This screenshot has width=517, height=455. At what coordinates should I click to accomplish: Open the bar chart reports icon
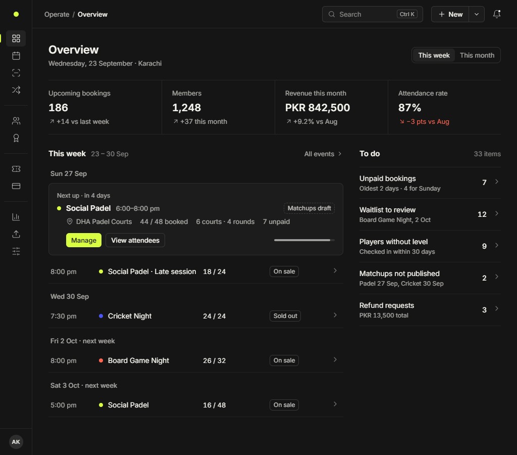coord(16,217)
